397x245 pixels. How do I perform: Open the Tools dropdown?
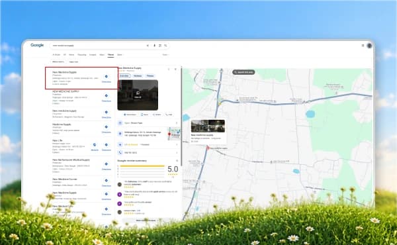(165, 55)
